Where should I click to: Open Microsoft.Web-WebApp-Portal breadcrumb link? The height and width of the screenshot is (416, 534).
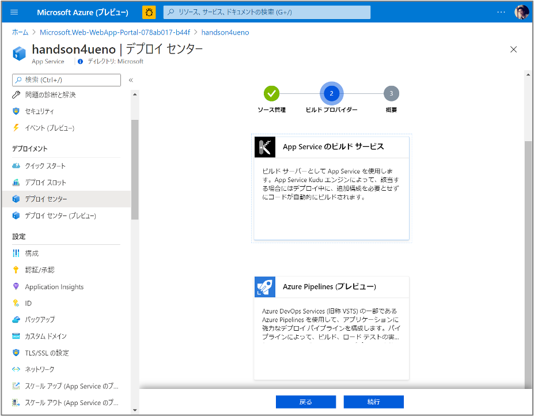click(x=115, y=32)
